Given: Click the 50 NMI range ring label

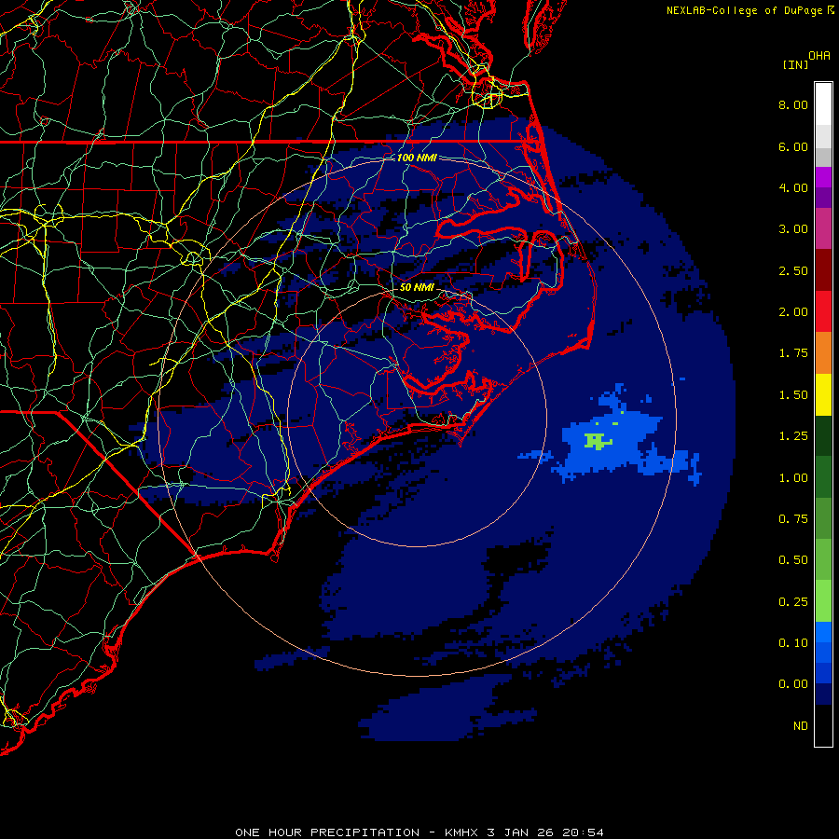Looking at the screenshot, I should [417, 287].
